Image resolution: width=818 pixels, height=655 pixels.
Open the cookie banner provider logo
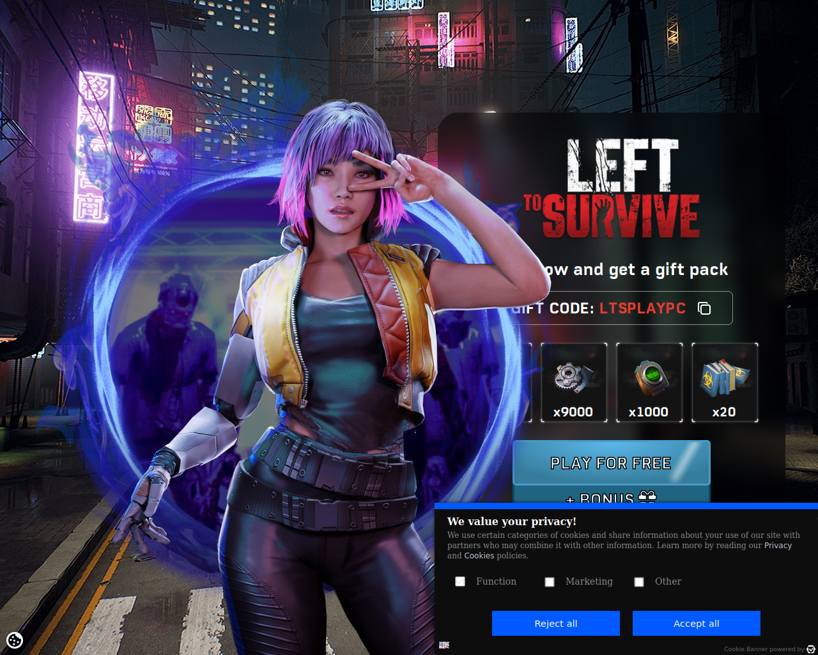coord(811,649)
